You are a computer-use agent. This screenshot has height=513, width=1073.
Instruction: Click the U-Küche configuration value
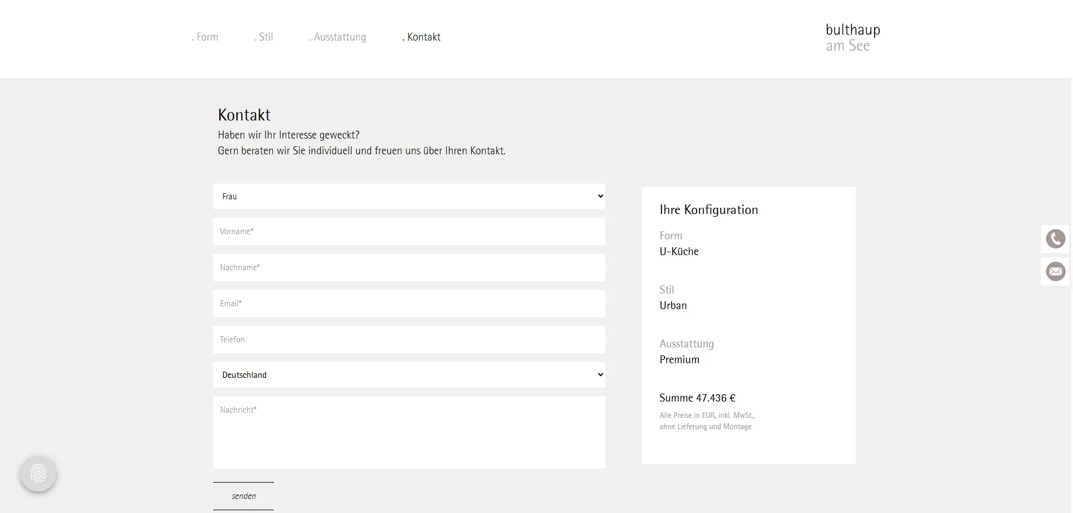679,252
